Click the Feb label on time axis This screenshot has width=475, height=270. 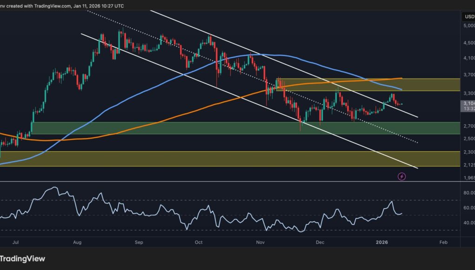pyautogui.click(x=443, y=243)
